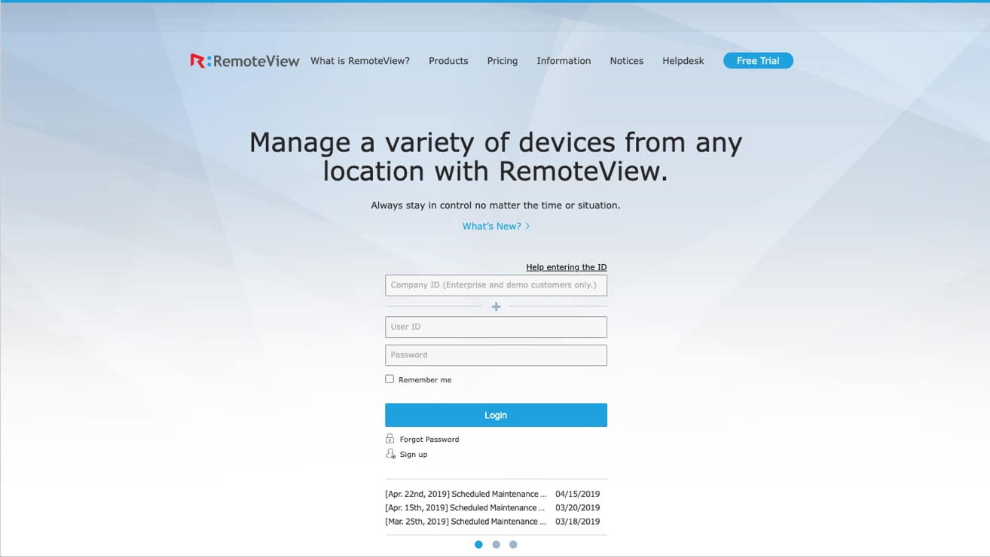This screenshot has height=557, width=990.
Task: Open the Forgot Password link
Action: [429, 440]
